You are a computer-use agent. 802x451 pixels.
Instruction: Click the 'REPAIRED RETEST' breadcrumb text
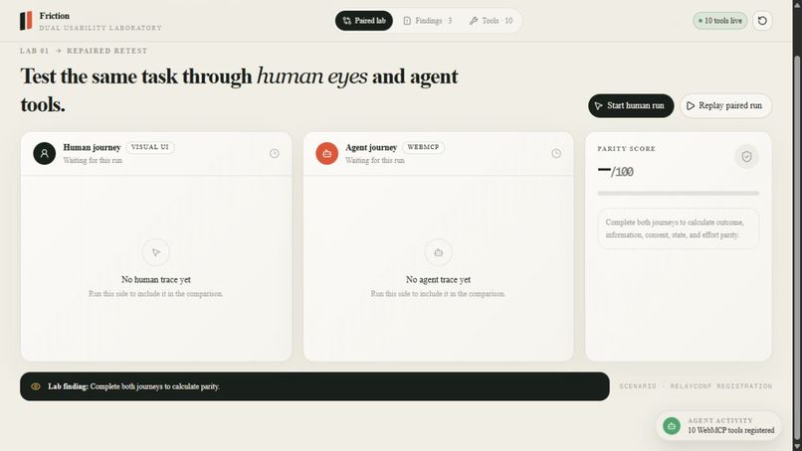click(x=106, y=51)
